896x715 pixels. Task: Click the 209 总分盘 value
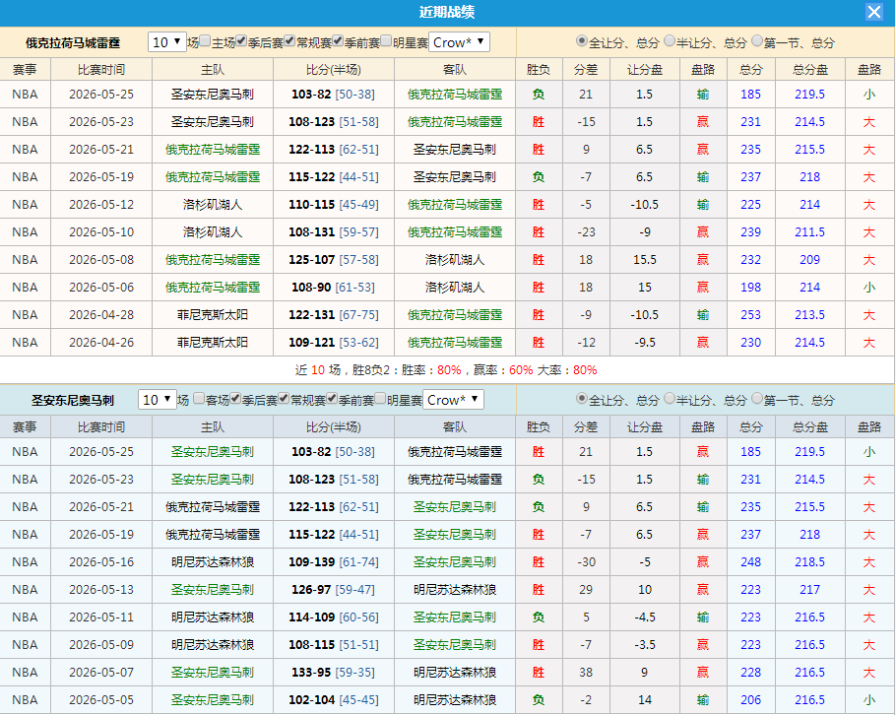point(809,259)
